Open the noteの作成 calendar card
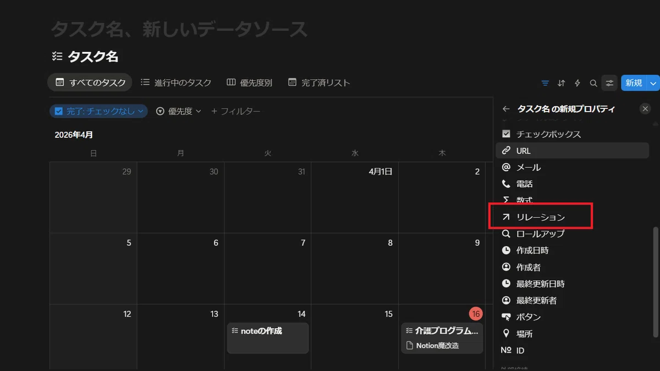This screenshot has height=371, width=660. [268, 338]
